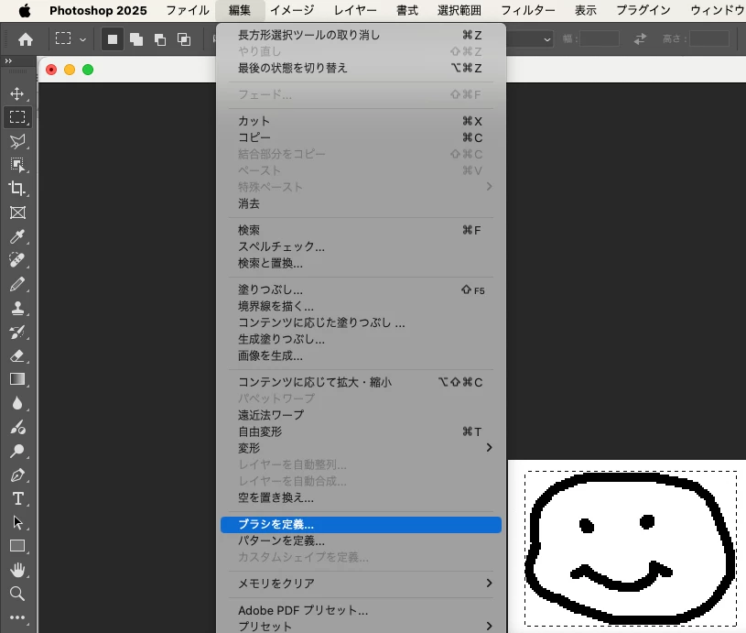
Task: Choose パターンを定義... from the menu
Action: tap(361, 541)
